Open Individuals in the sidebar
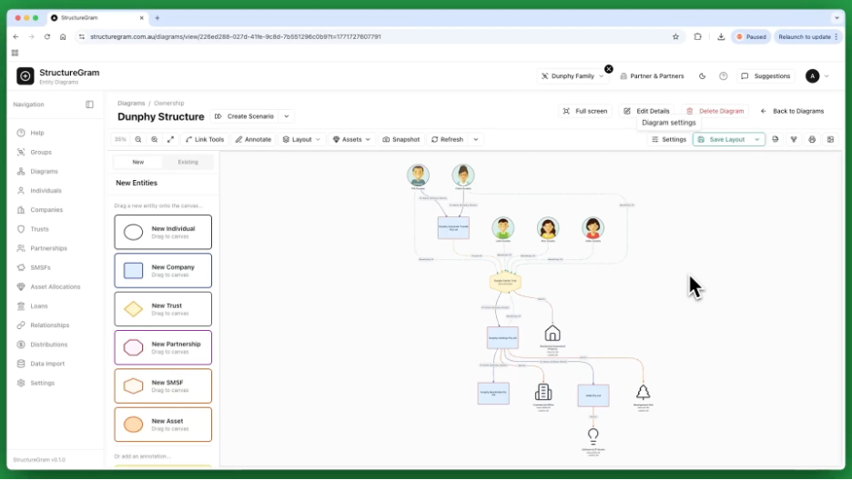This screenshot has width=852, height=480. pos(46,191)
